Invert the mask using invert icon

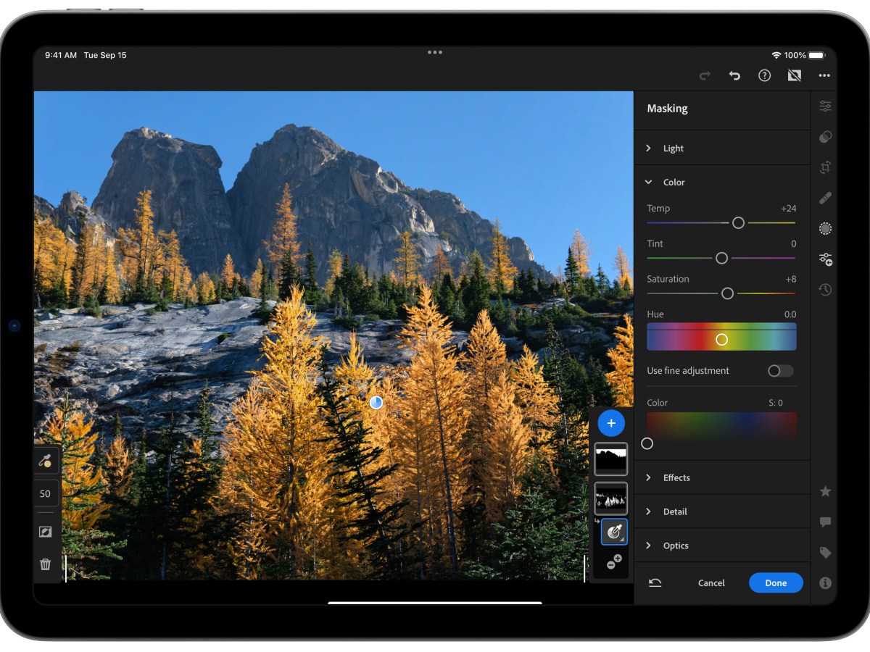(x=46, y=531)
